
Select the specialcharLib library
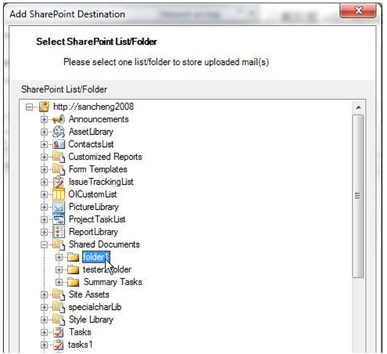coord(95,307)
